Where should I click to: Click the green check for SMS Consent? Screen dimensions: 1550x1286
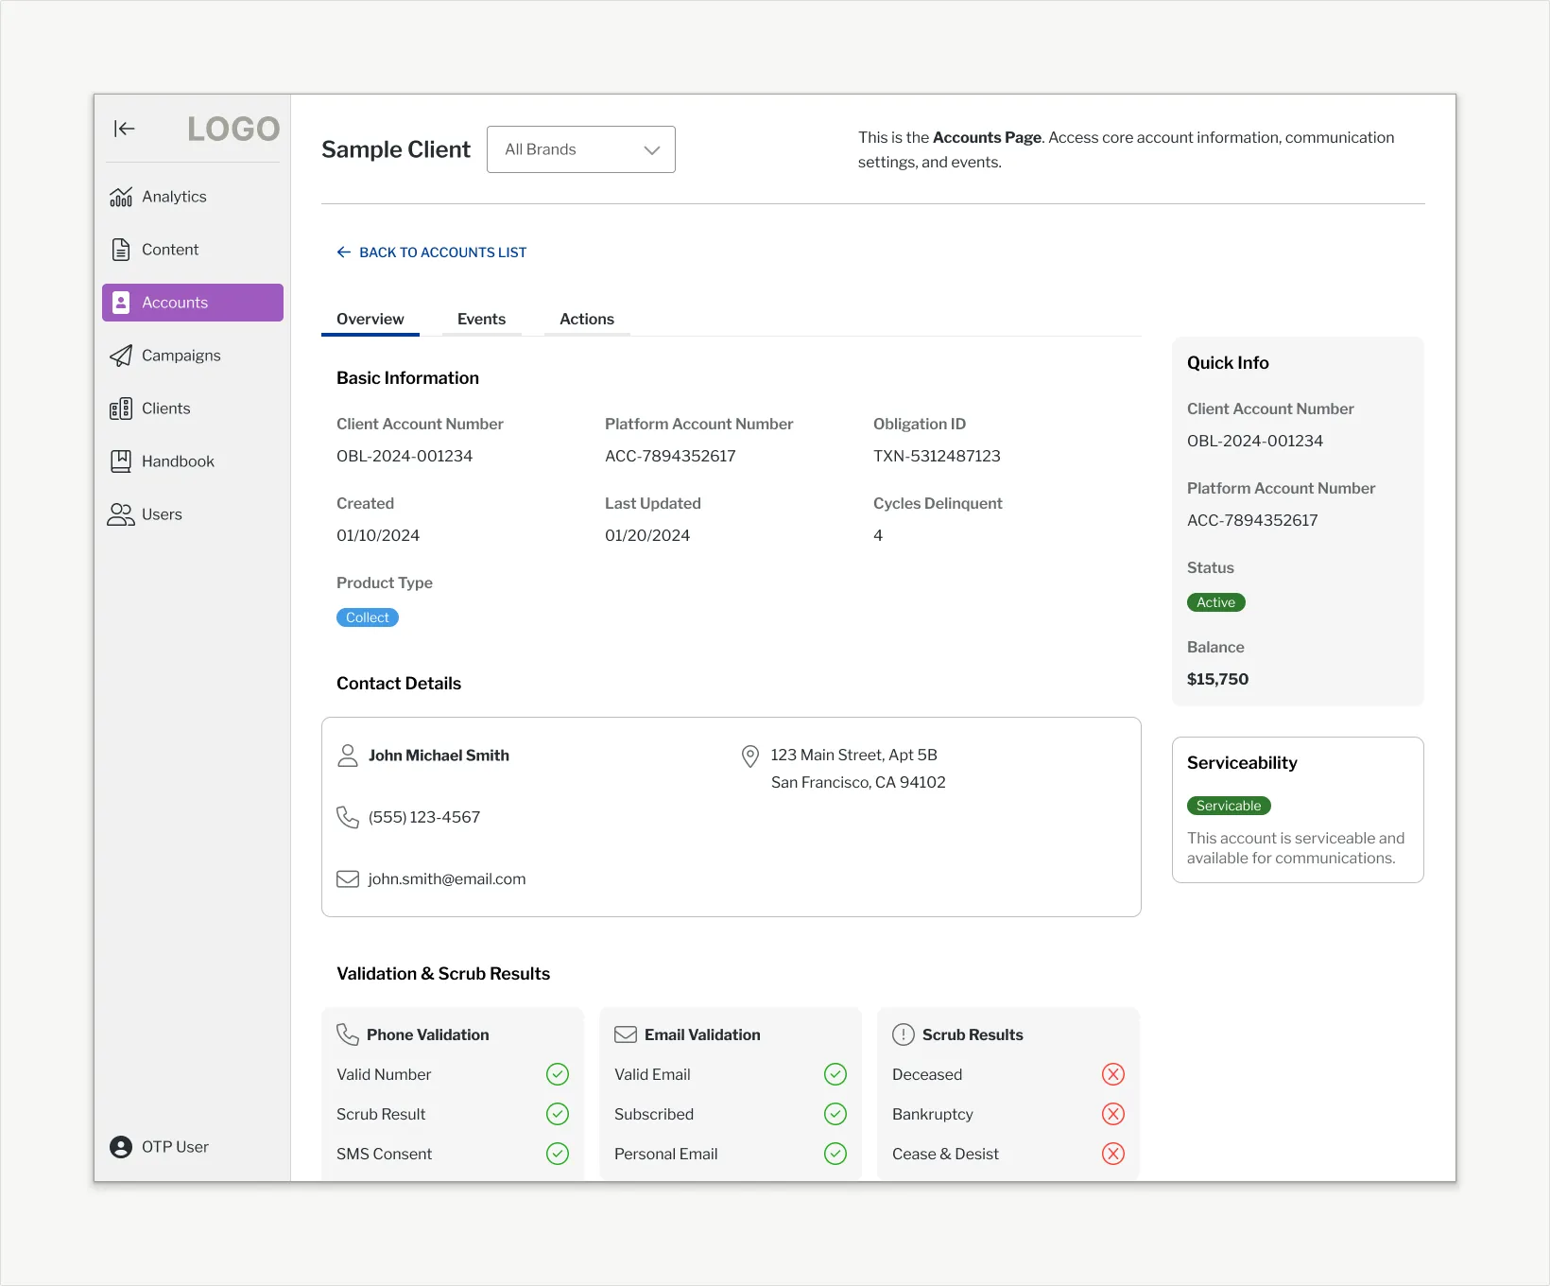[x=558, y=1154]
